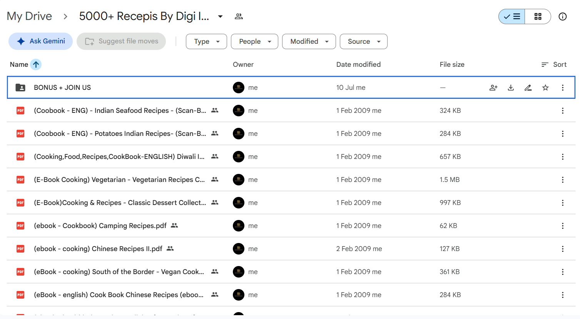This screenshot has height=319, width=580.
Task: Rename the BONUS + JOIN US folder
Action: (x=528, y=88)
